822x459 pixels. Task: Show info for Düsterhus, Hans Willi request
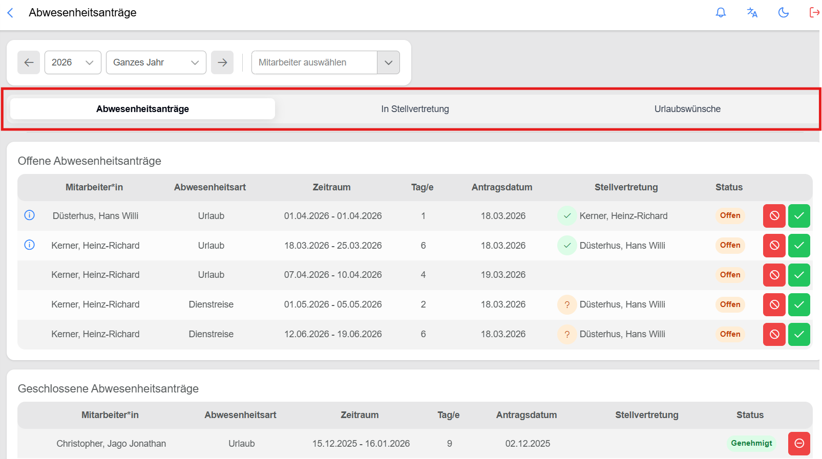coord(30,215)
